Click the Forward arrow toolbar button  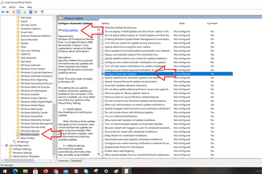pyautogui.click(x=7, y=12)
